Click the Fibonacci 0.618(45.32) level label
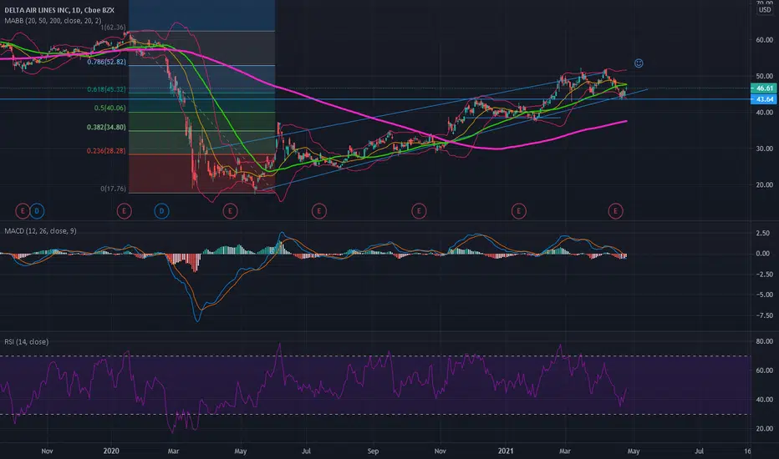Image resolution: width=779 pixels, height=459 pixels. tap(106, 89)
